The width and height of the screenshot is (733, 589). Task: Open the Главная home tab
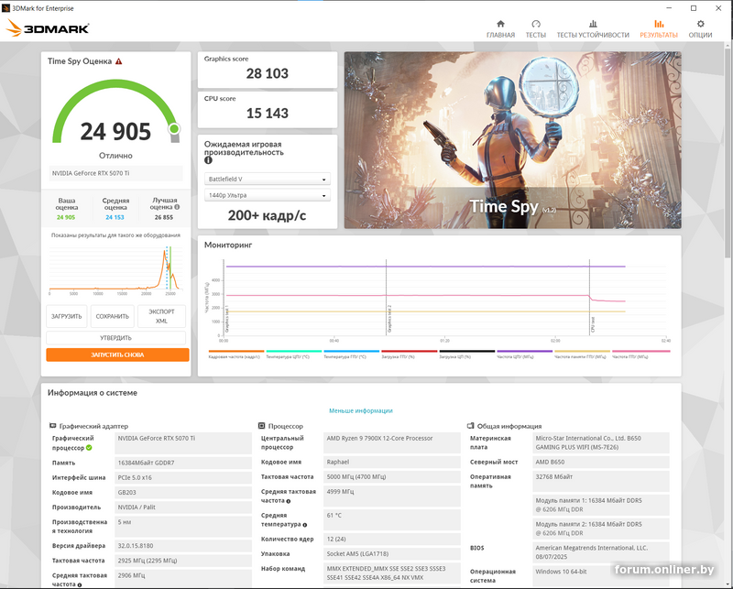[x=500, y=29]
